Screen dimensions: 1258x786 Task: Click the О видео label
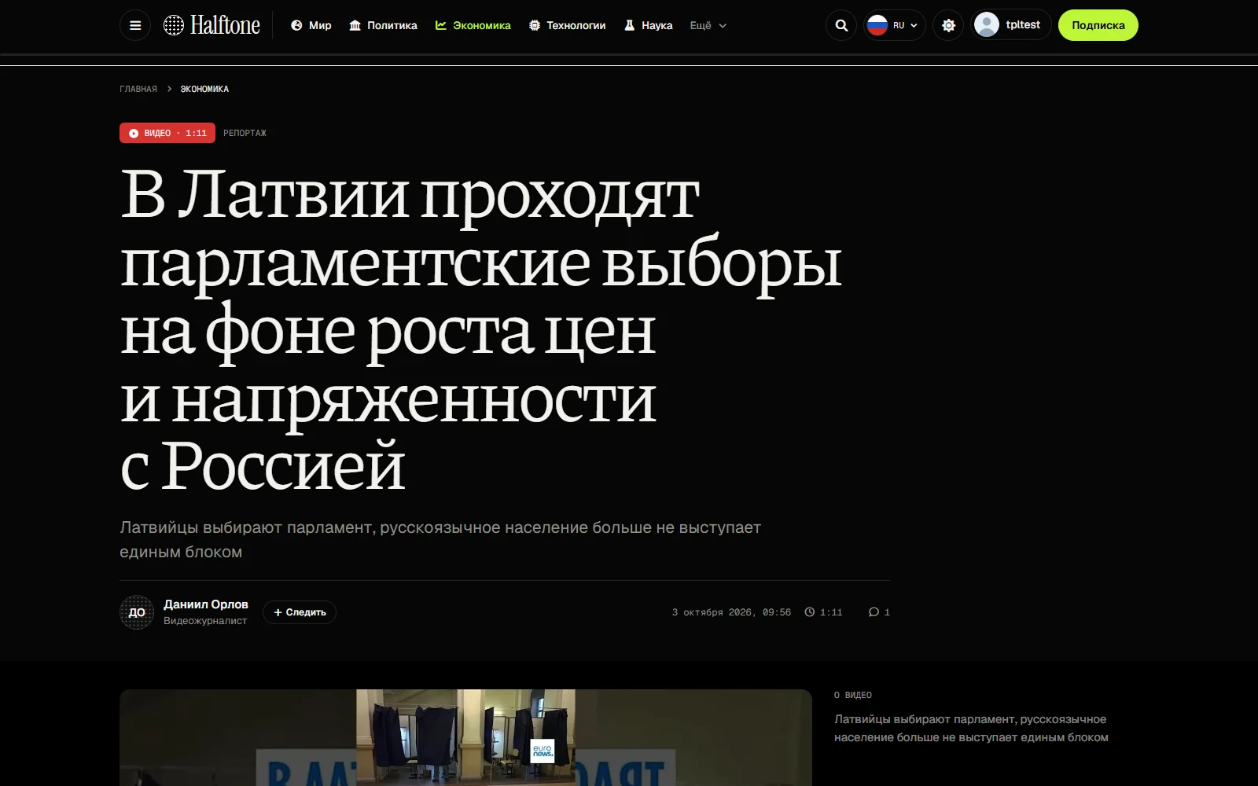coord(853,695)
